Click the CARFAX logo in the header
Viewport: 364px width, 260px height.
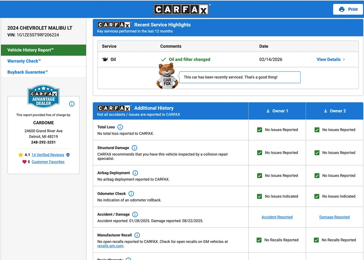(x=181, y=9)
